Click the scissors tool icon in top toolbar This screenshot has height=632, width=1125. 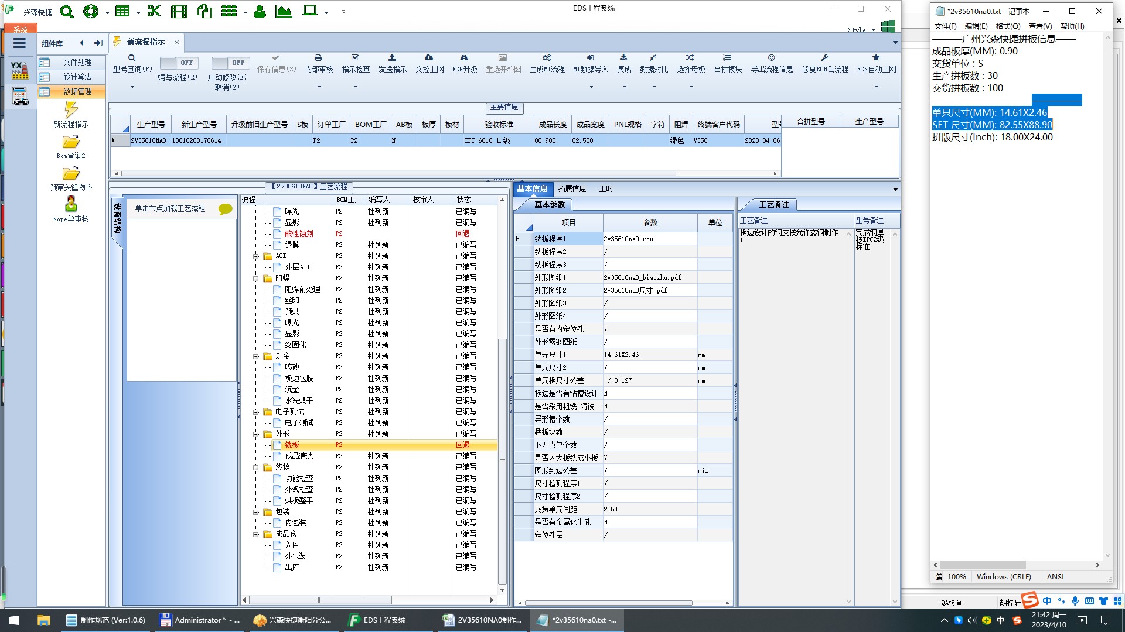point(154,11)
